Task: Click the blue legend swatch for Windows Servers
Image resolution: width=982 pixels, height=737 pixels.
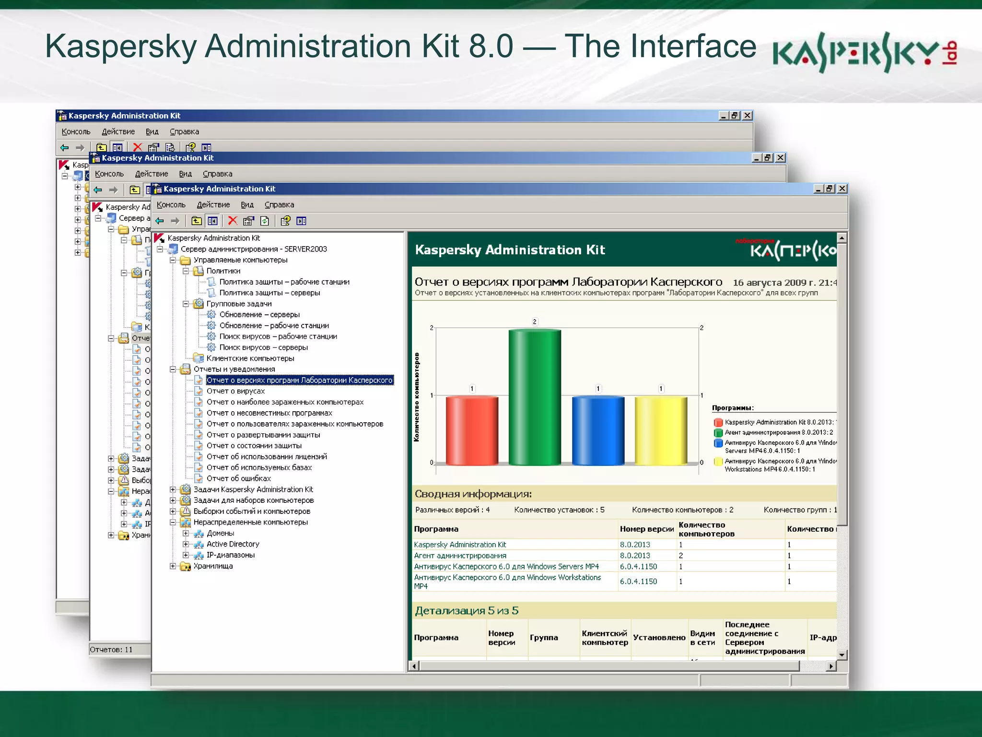Action: coord(718,443)
